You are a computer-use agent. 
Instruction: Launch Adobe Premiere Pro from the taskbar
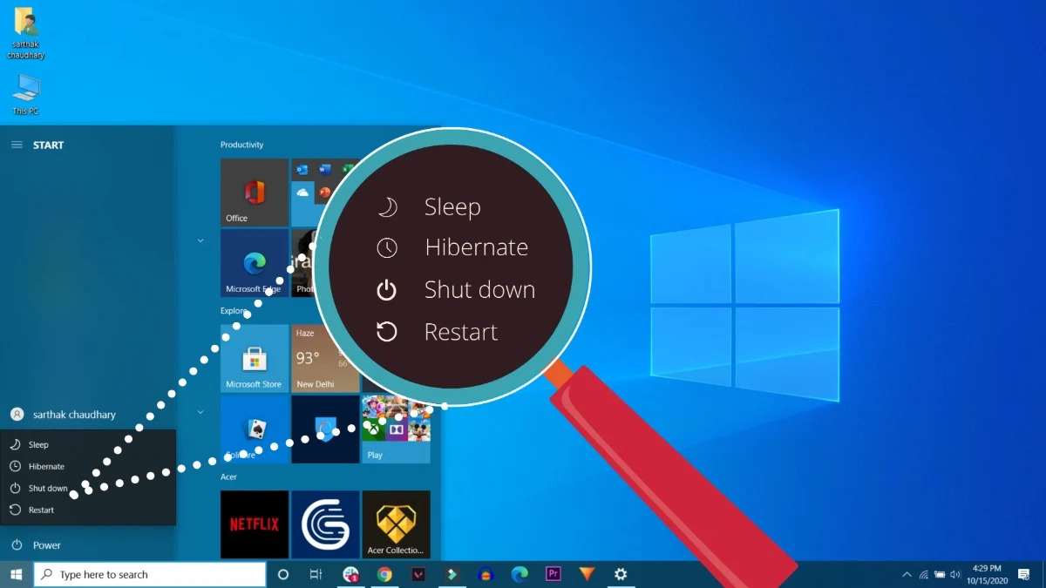[x=553, y=574]
